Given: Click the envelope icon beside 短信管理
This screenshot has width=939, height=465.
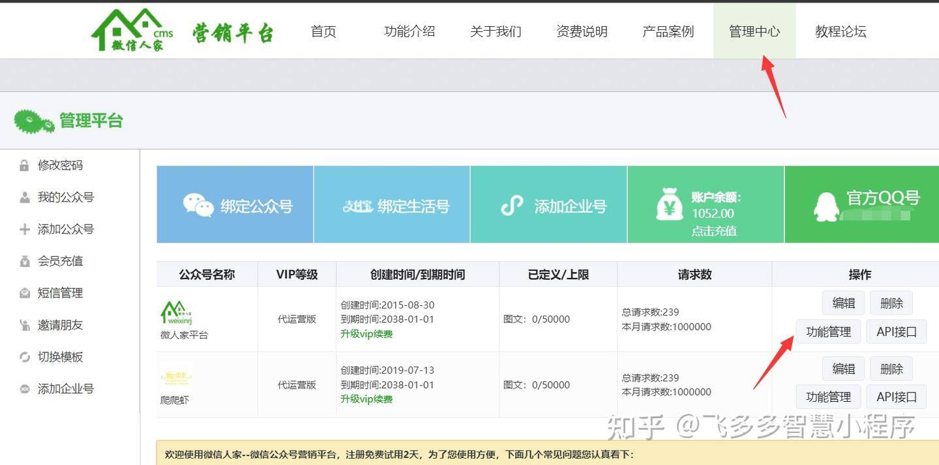Looking at the screenshot, I should coord(24,293).
